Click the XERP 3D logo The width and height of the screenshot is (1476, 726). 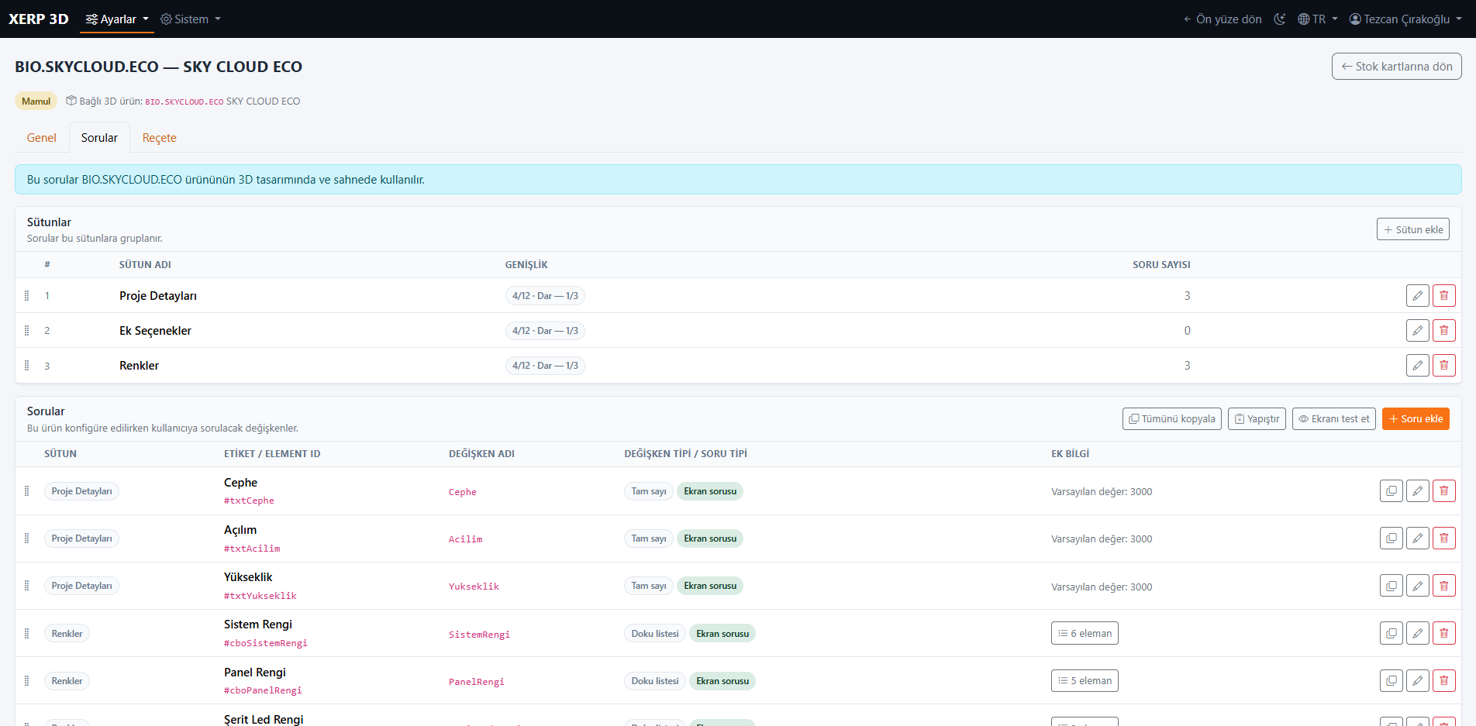pyautogui.click(x=39, y=19)
